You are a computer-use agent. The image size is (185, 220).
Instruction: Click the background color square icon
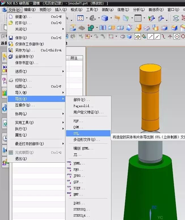coord(138,18)
